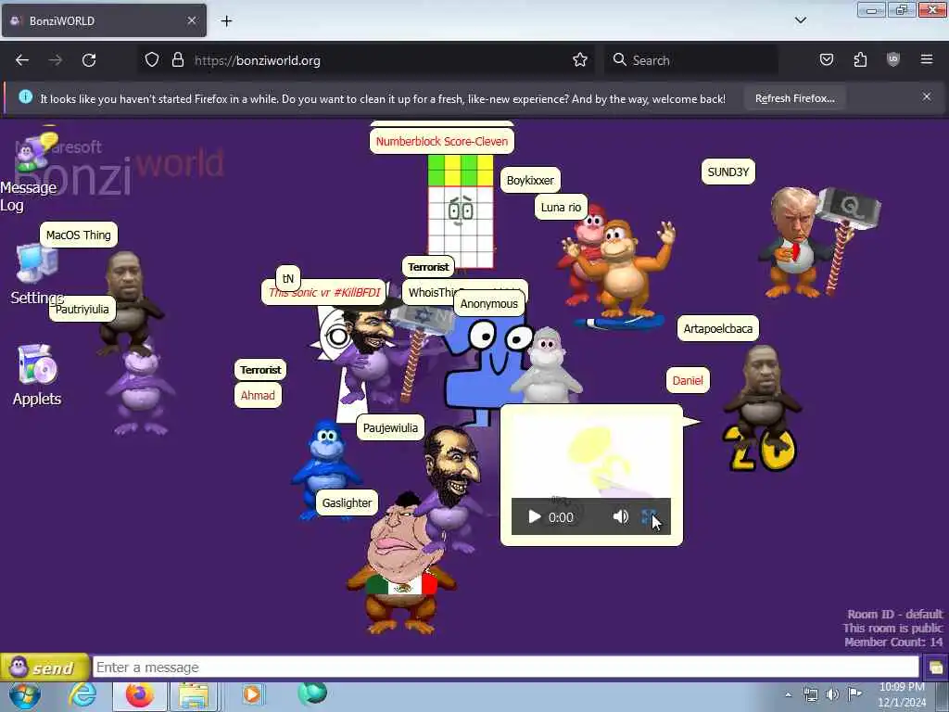Open the Extensions puzzle icon
The width and height of the screenshot is (949, 712).
(x=860, y=60)
